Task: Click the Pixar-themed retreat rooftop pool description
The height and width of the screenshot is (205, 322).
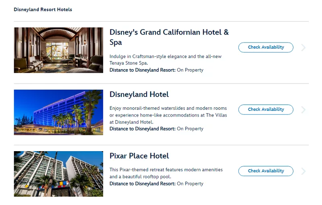Action: (x=166, y=173)
